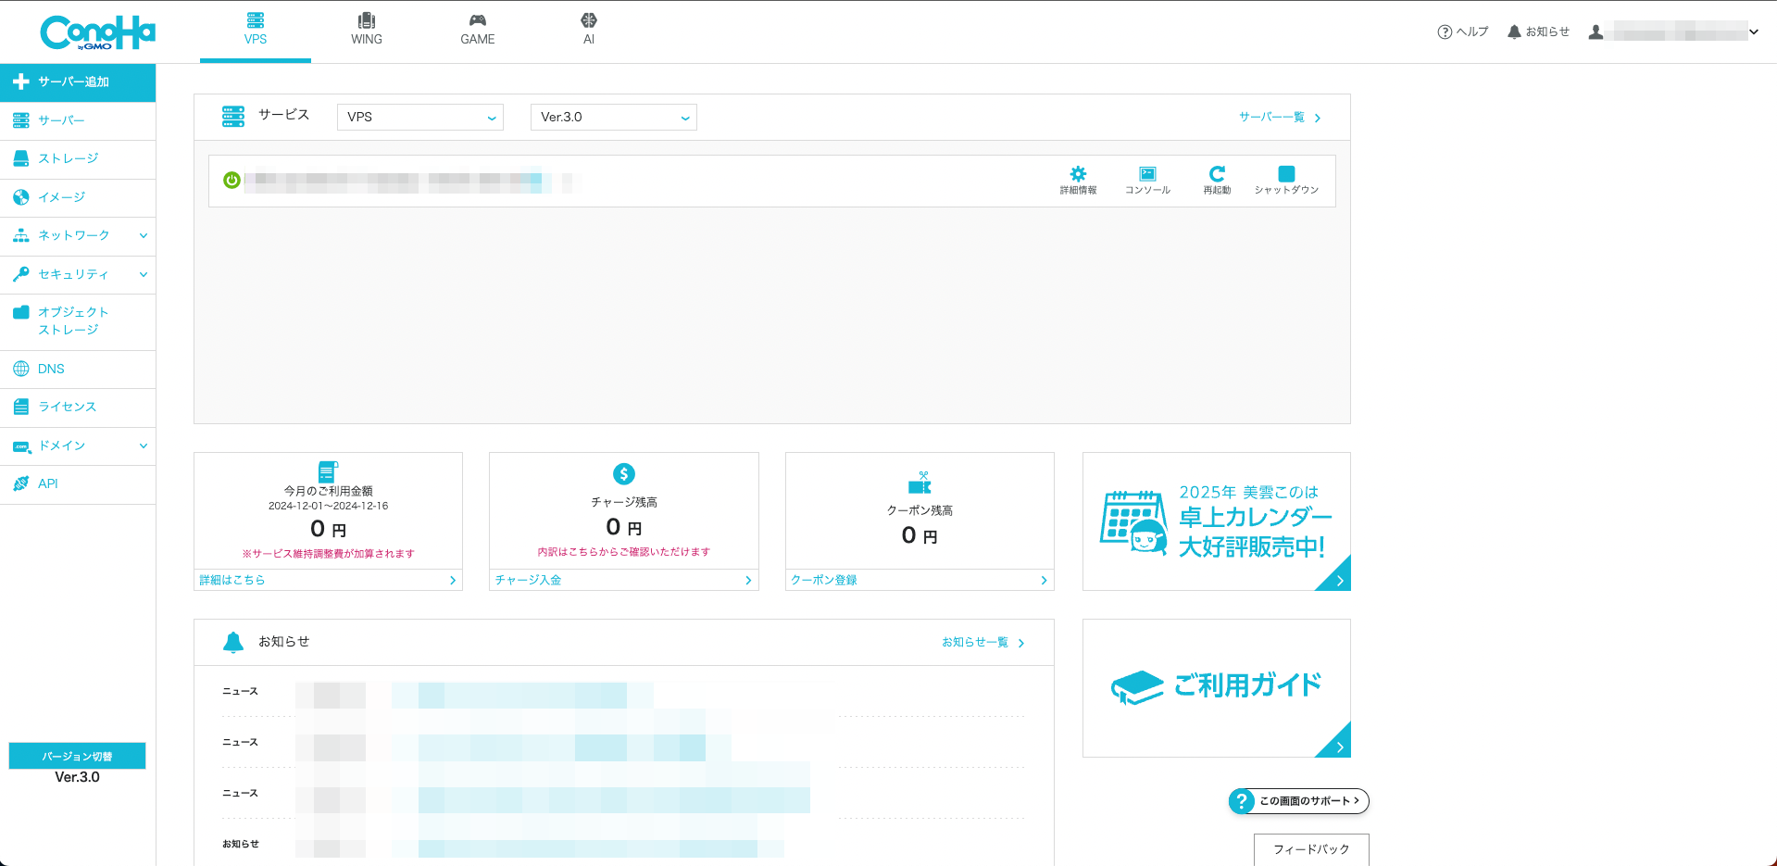Switch to the WING tab
This screenshot has width=1777, height=866.
tap(366, 30)
